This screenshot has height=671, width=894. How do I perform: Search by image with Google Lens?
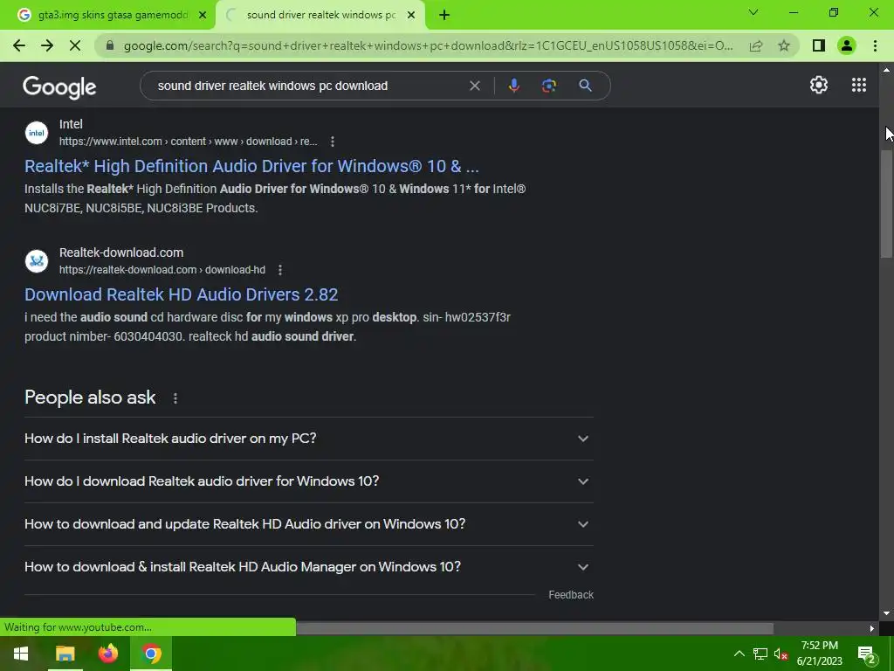pos(549,86)
